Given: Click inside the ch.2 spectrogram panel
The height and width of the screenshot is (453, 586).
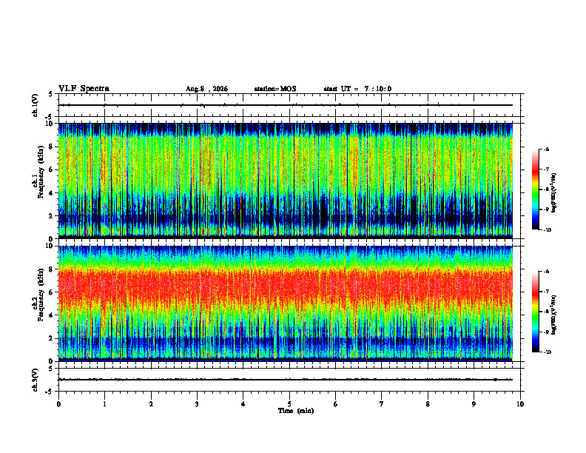Looking at the screenshot, I should point(286,303).
